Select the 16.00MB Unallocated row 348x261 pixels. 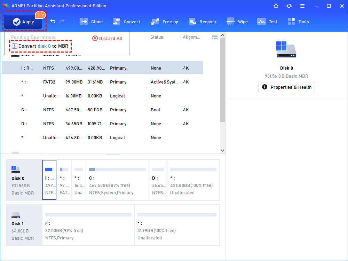tap(103, 96)
